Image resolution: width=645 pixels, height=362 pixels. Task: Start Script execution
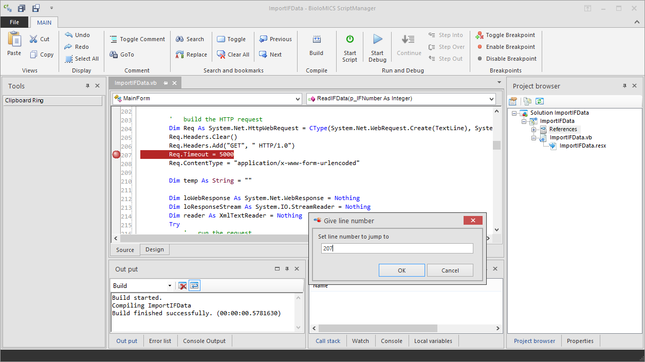(x=349, y=48)
